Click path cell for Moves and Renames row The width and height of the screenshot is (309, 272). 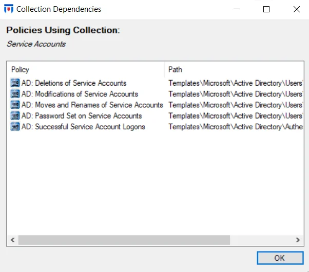point(236,105)
